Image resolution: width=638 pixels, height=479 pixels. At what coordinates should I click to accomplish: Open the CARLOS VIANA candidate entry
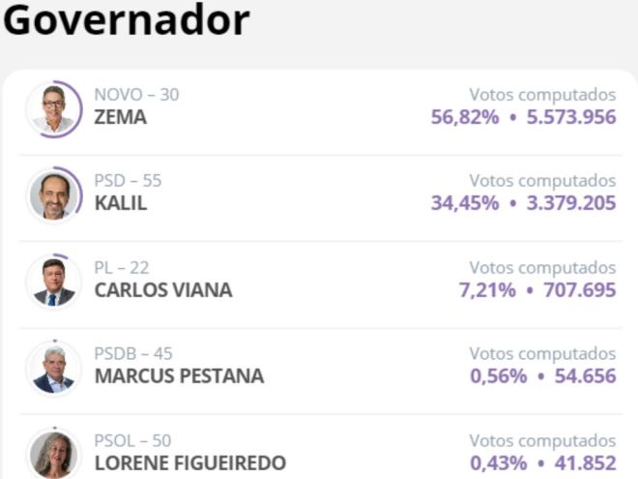(163, 290)
